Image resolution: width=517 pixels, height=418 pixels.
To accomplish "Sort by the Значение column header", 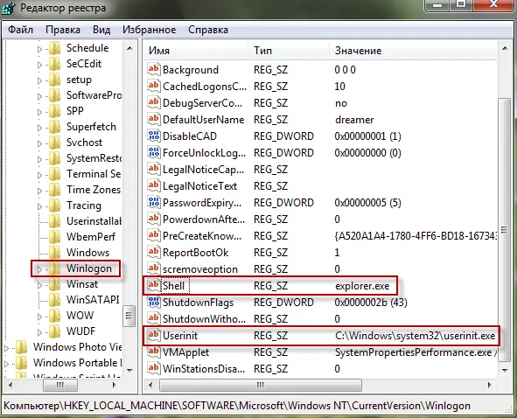I will click(x=413, y=51).
